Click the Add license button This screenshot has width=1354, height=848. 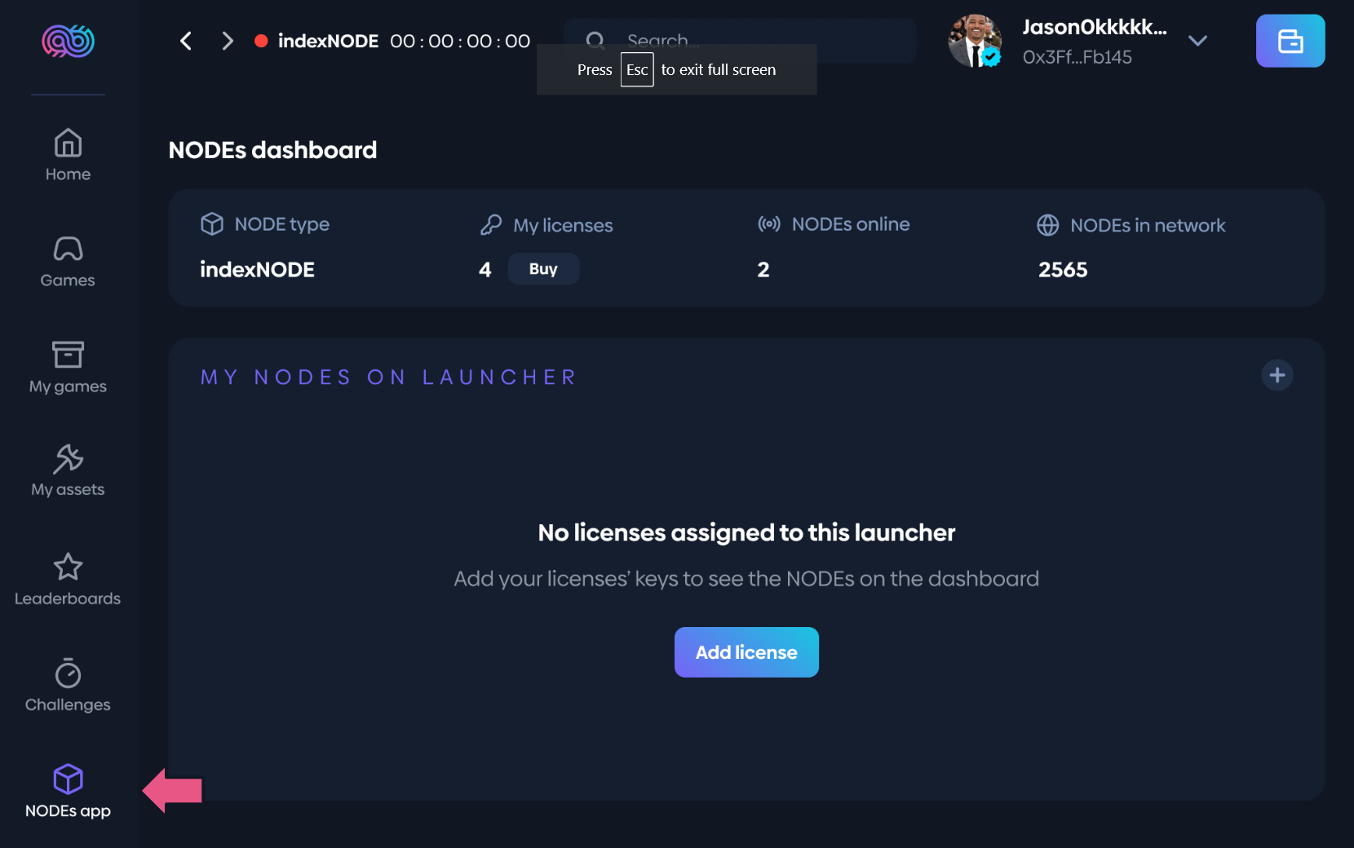click(x=746, y=652)
